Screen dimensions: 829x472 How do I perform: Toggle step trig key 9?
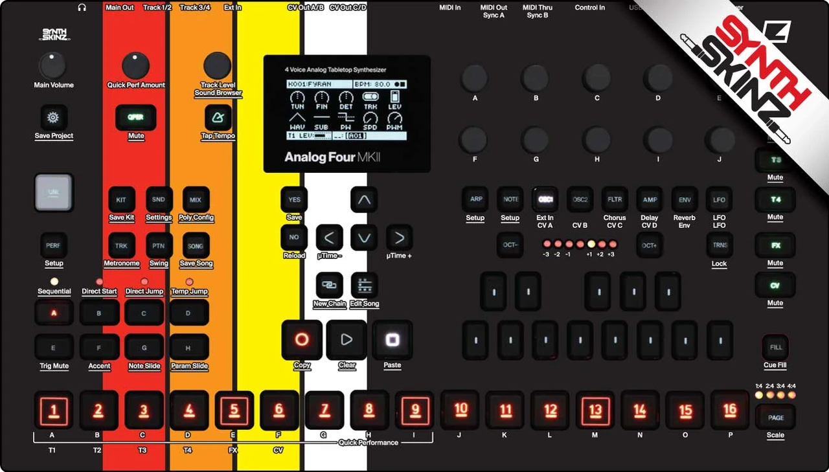click(x=414, y=410)
